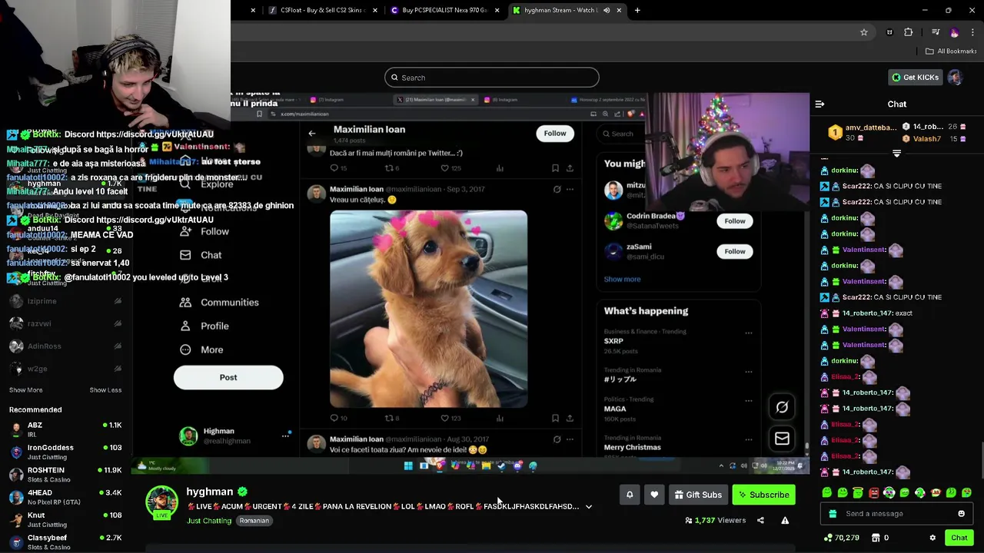984x553 pixels.
Task: Open Profile in Twitter sidebar
Action: coord(205,326)
